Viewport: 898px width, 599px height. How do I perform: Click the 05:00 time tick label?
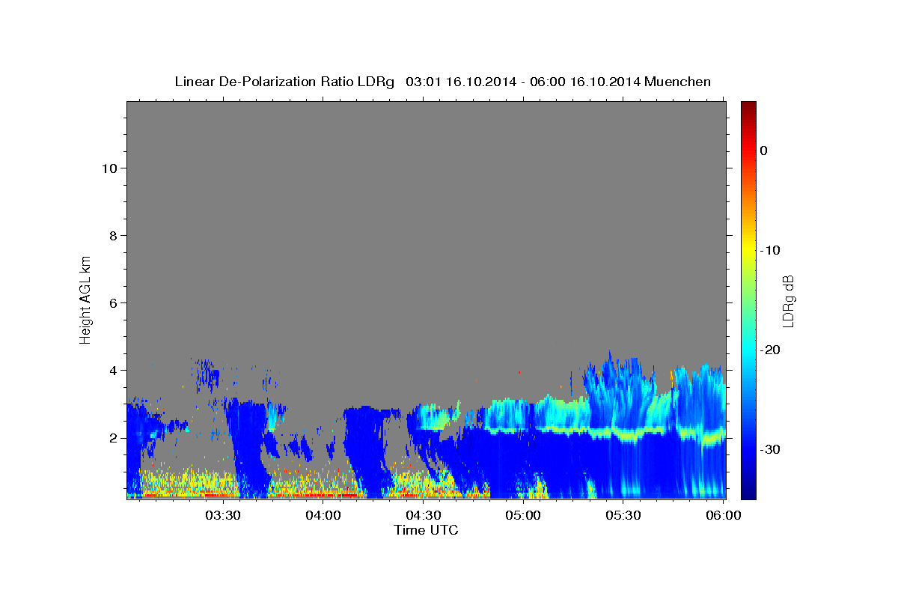tap(523, 515)
